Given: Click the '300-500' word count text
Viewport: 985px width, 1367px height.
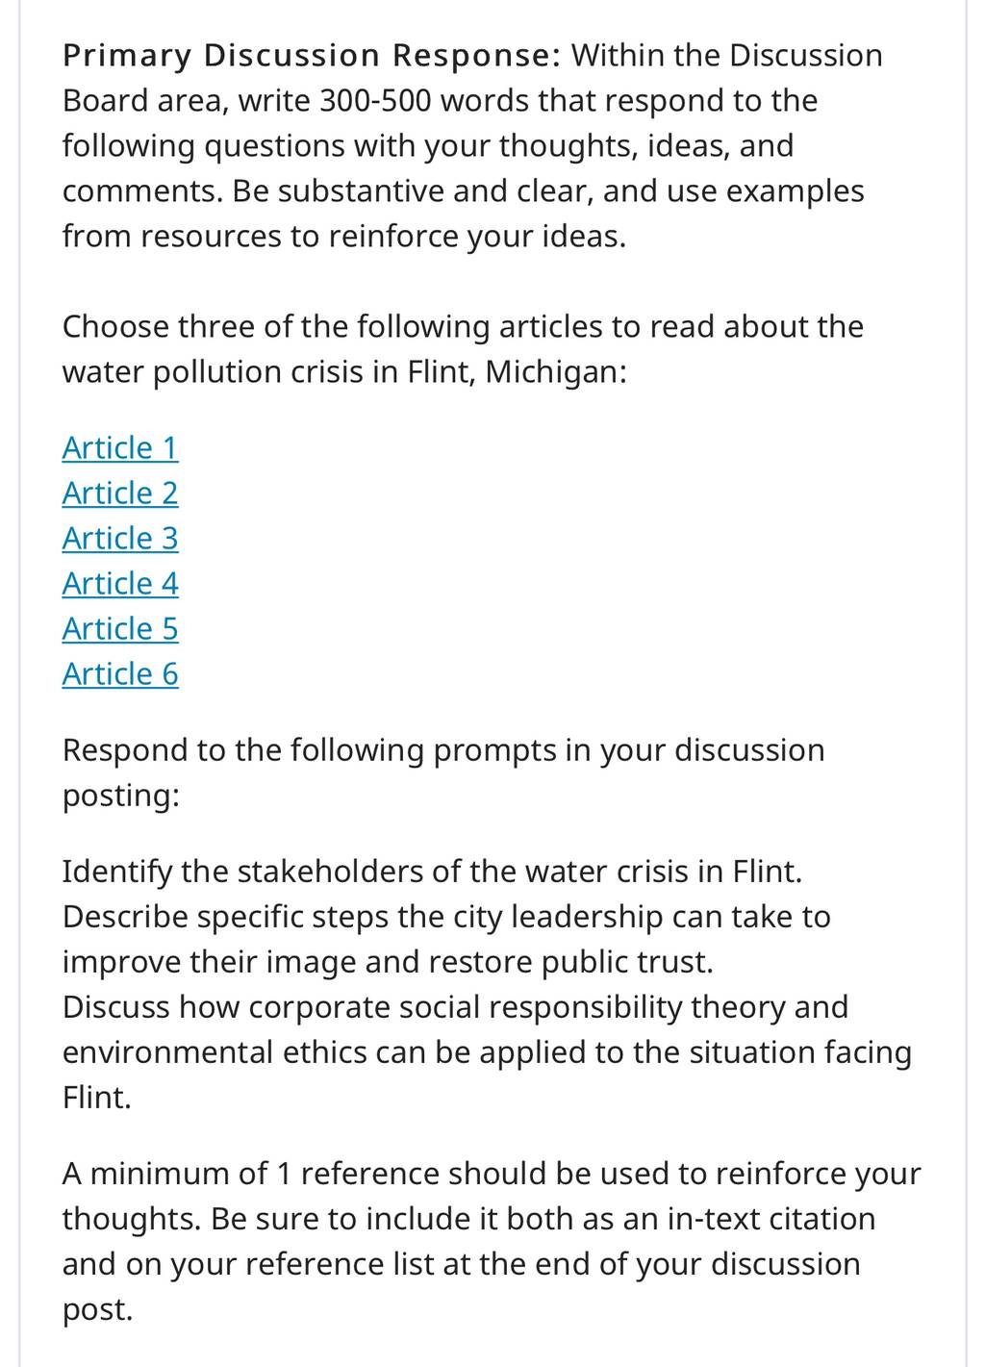Looking at the screenshot, I should click(x=375, y=101).
